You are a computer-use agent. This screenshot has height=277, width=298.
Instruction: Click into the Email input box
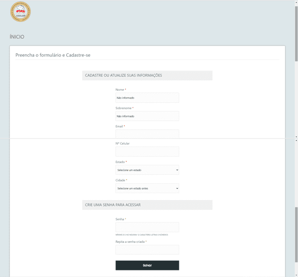[147, 134]
